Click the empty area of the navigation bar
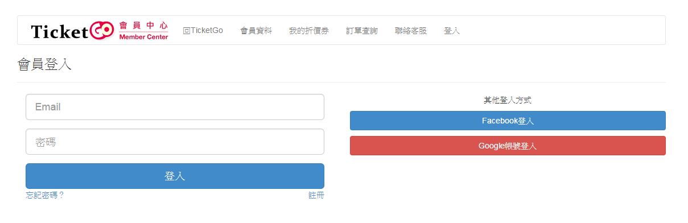 563,31
